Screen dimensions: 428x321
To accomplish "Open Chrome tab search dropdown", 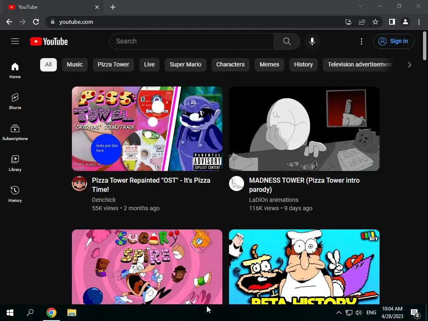I will 361,6.
